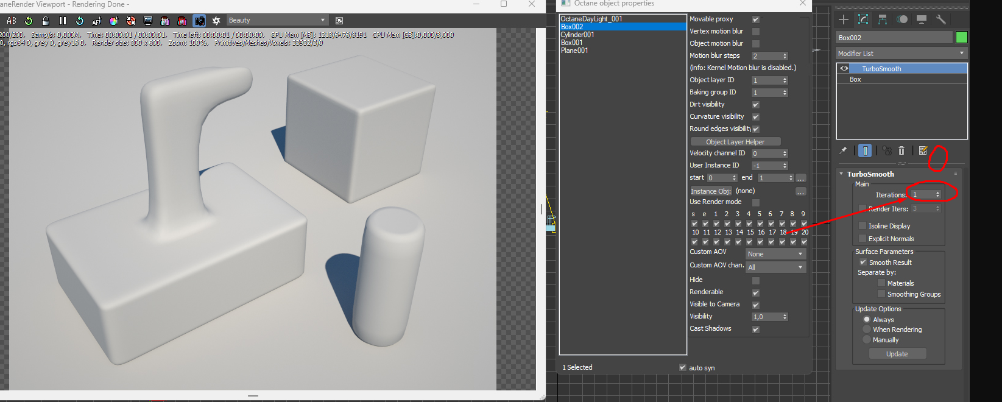Viewport: 1002px width, 402px height.
Task: Enable Separate by Smoothing Groups checkbox
Action: pos(881,294)
